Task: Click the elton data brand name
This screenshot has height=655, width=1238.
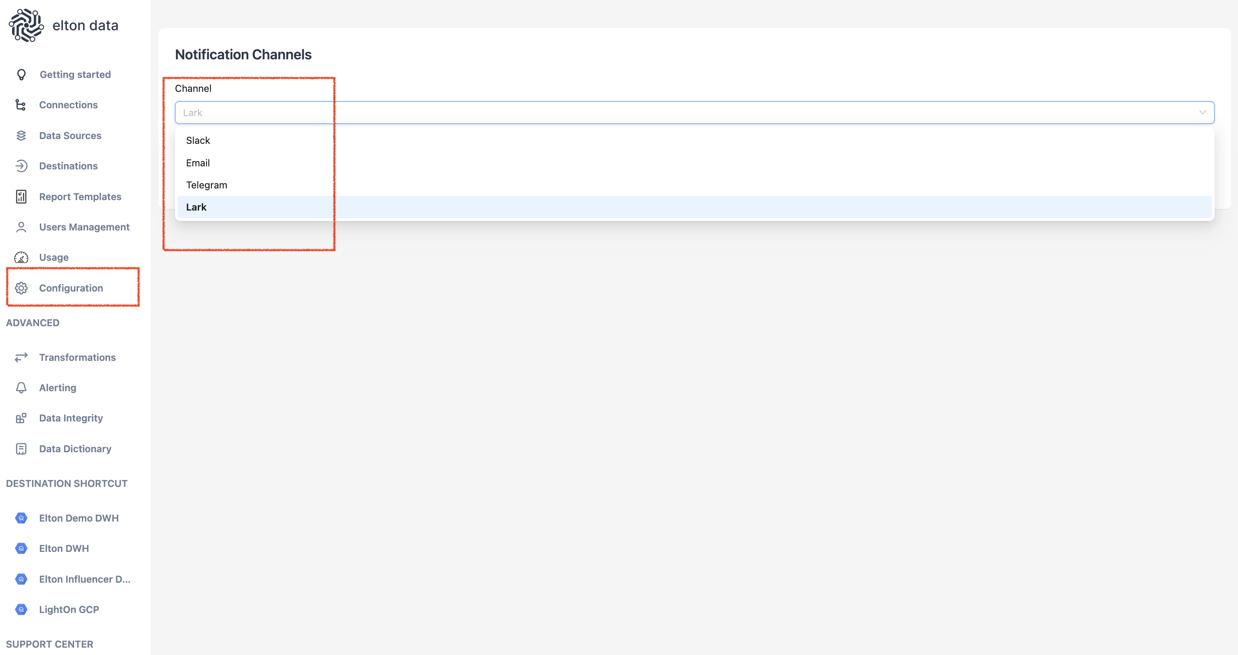Action: 85,26
